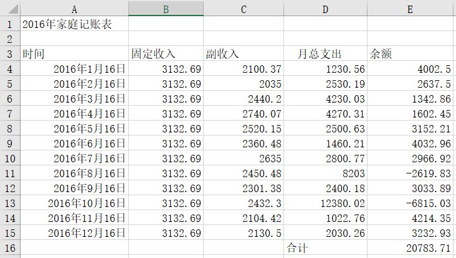Select row 16 header
Screen dimensions: 456x258
point(10,247)
